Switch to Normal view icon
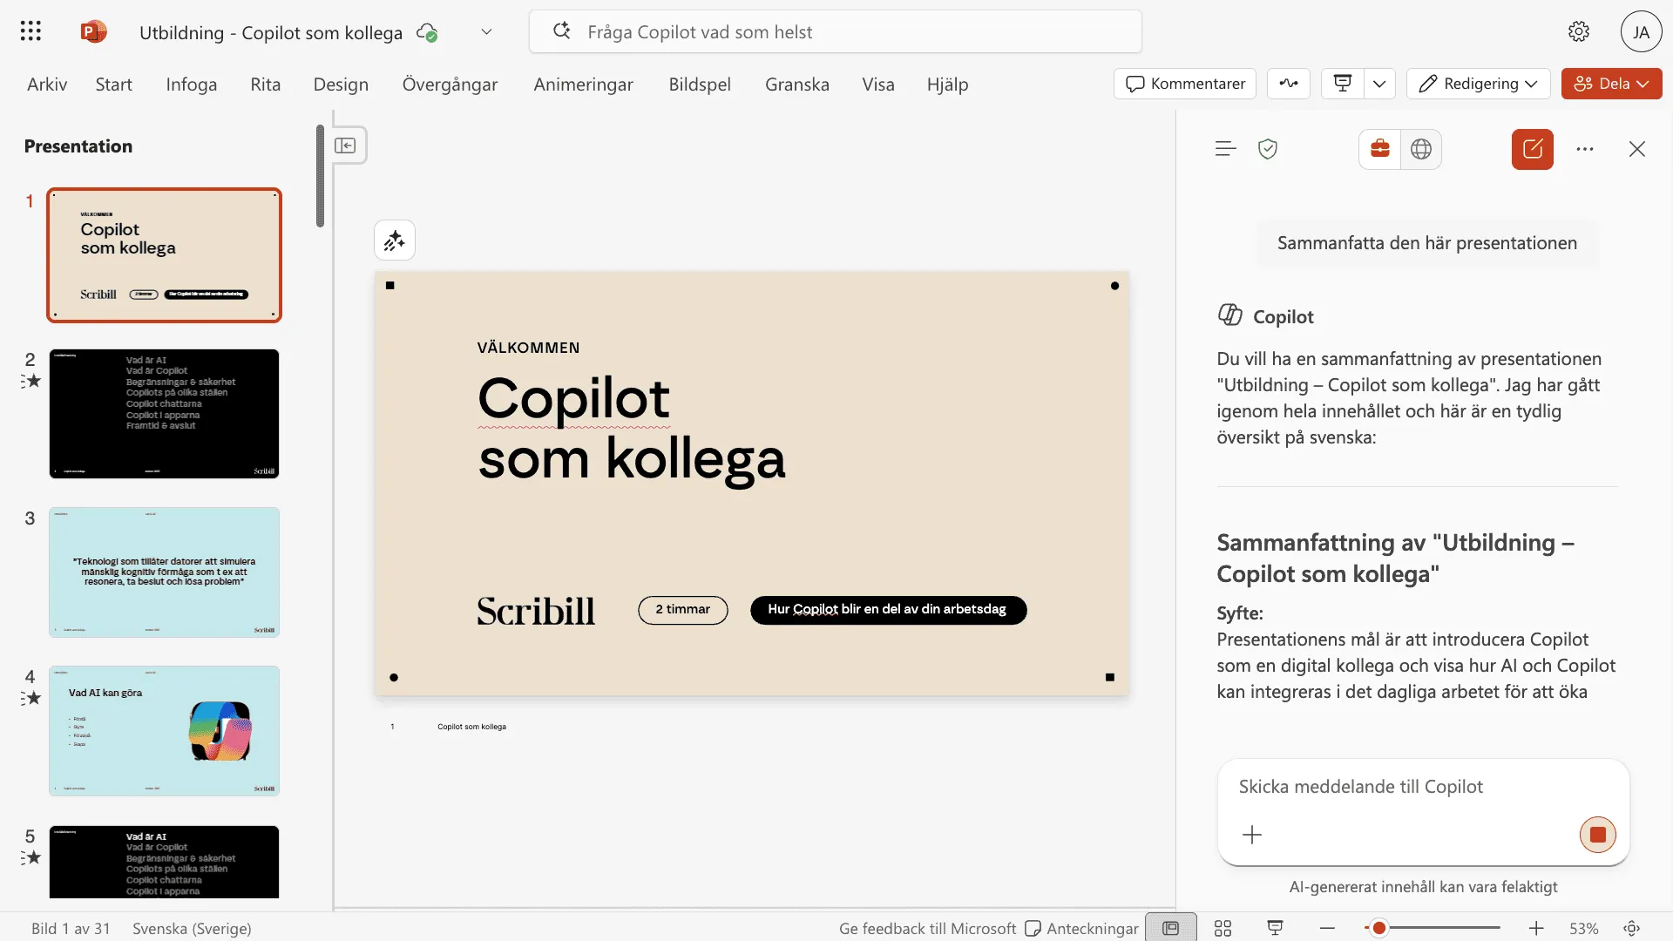This screenshot has width=1673, height=941. (1171, 928)
